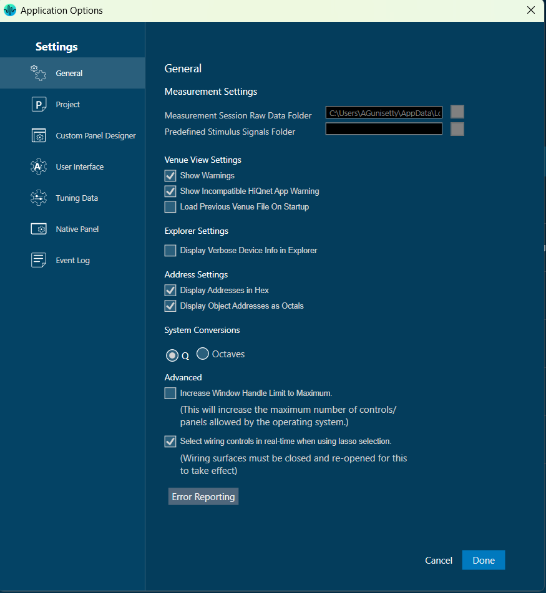
Task: Browse for Measurement Session Raw Data Folder
Action: [457, 112]
